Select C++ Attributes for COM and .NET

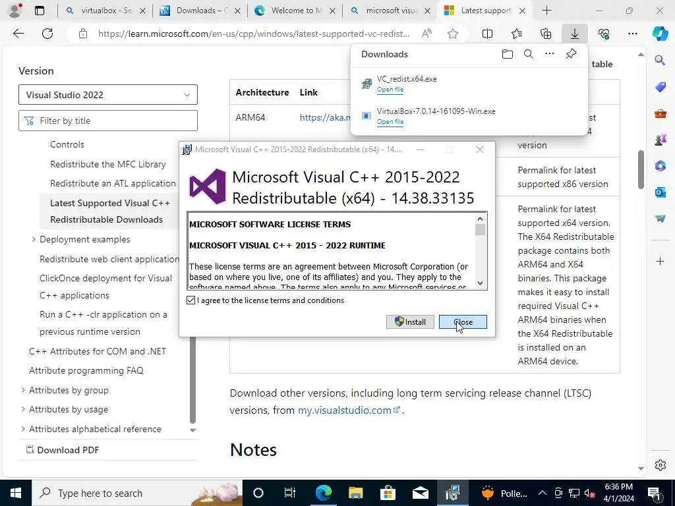pyautogui.click(x=98, y=351)
